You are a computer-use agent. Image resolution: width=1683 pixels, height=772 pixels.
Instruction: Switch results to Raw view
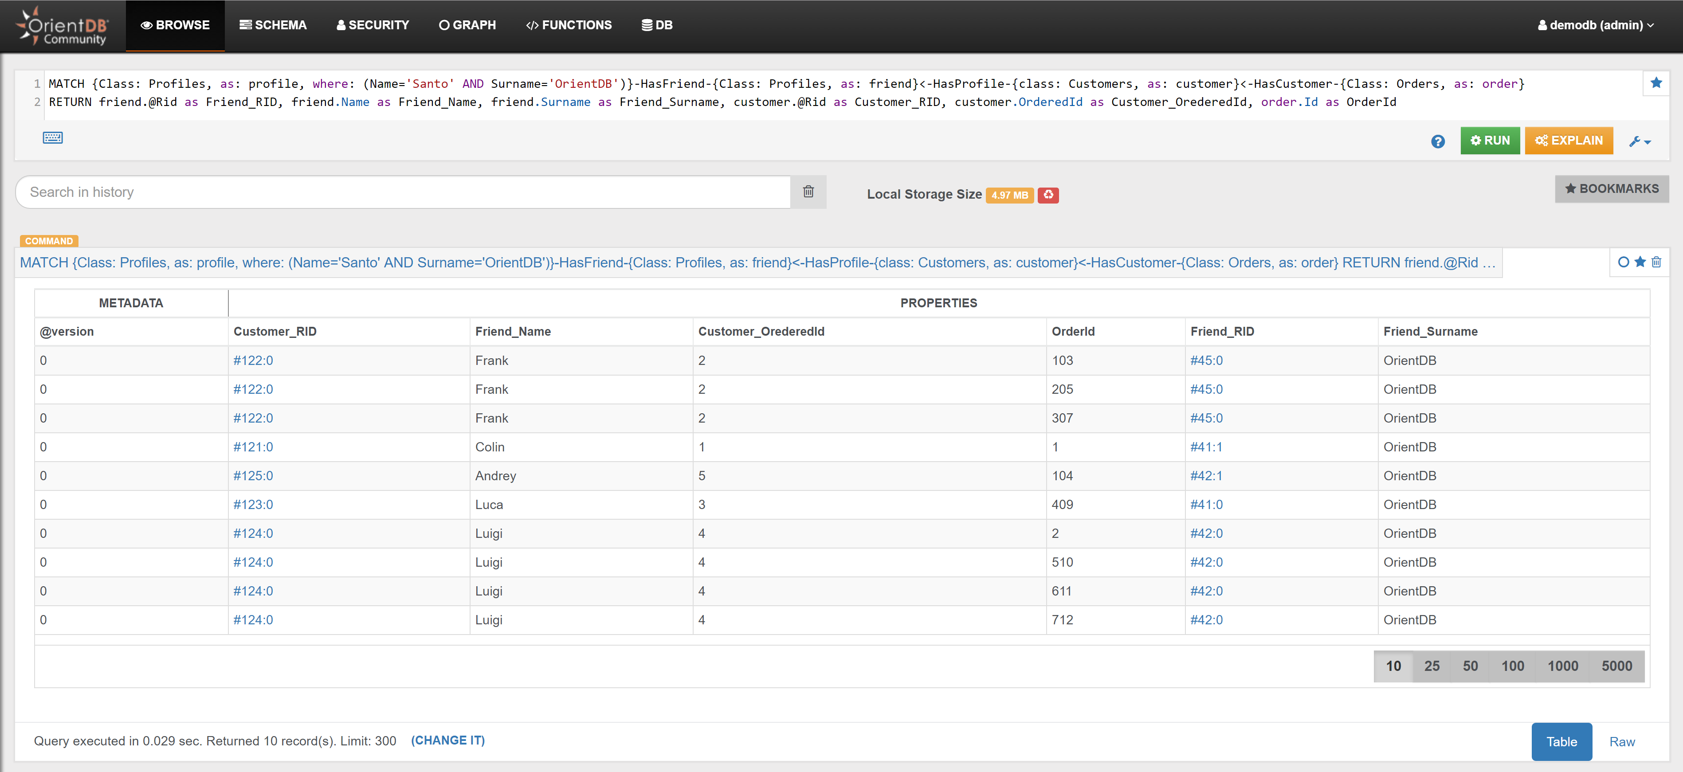[1622, 741]
